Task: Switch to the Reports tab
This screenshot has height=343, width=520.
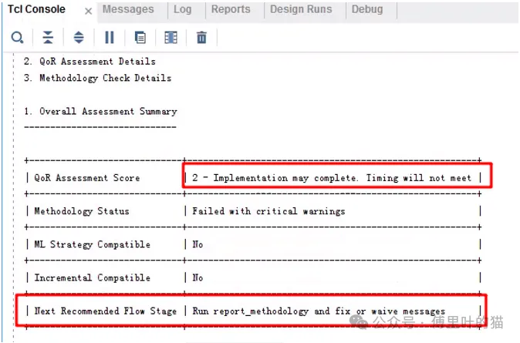Action: (230, 10)
